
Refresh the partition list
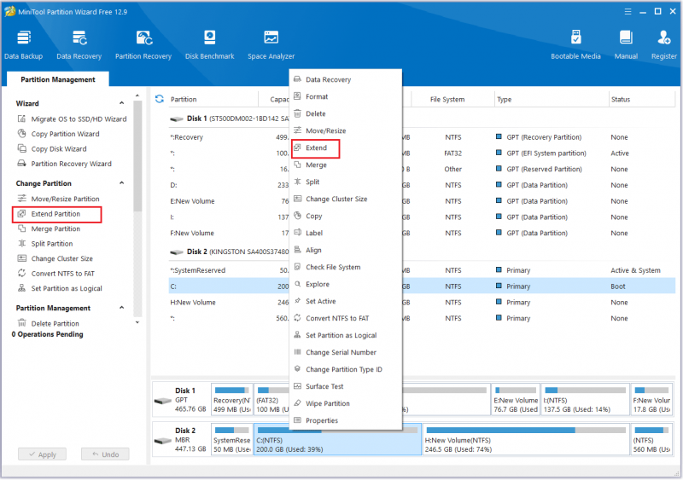(160, 99)
